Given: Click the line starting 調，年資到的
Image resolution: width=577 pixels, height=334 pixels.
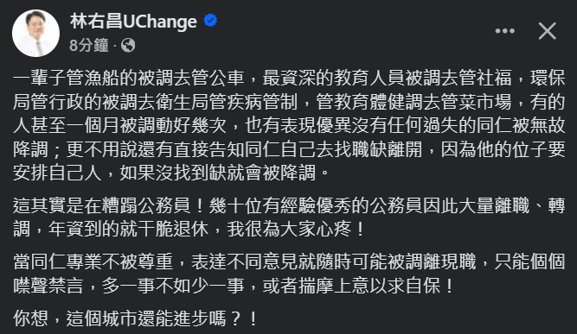Looking at the screenshot, I should pyautogui.click(x=189, y=229).
